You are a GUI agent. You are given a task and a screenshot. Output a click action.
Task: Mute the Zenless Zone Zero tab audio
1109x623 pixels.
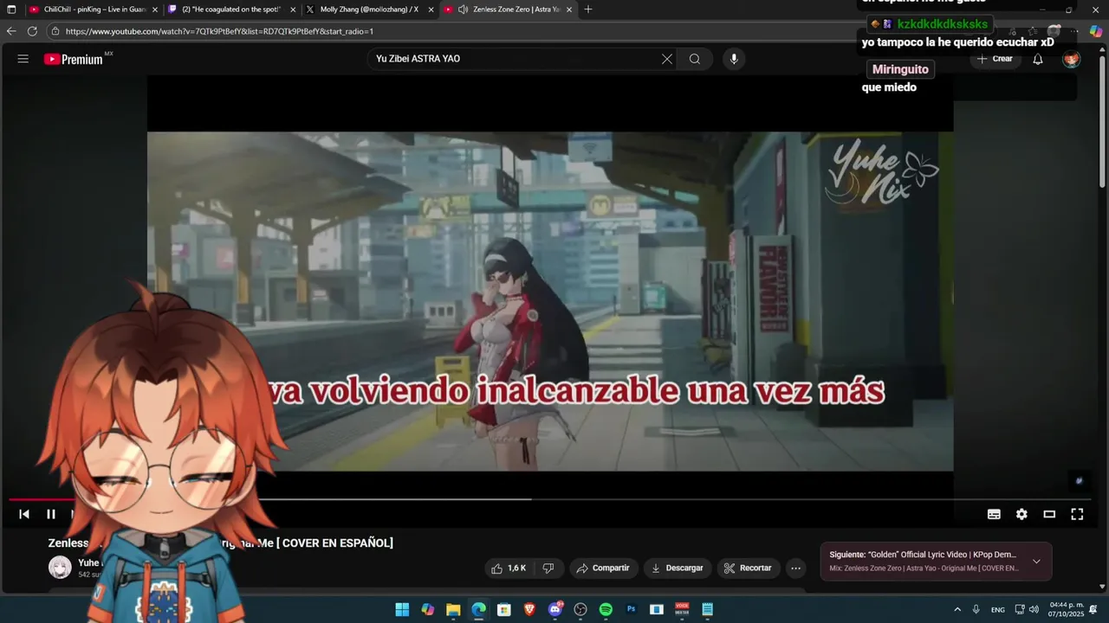click(464, 10)
